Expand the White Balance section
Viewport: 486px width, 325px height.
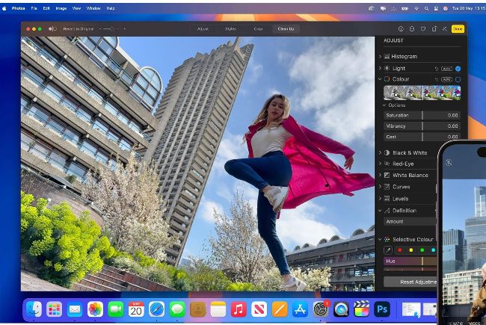coord(381,175)
